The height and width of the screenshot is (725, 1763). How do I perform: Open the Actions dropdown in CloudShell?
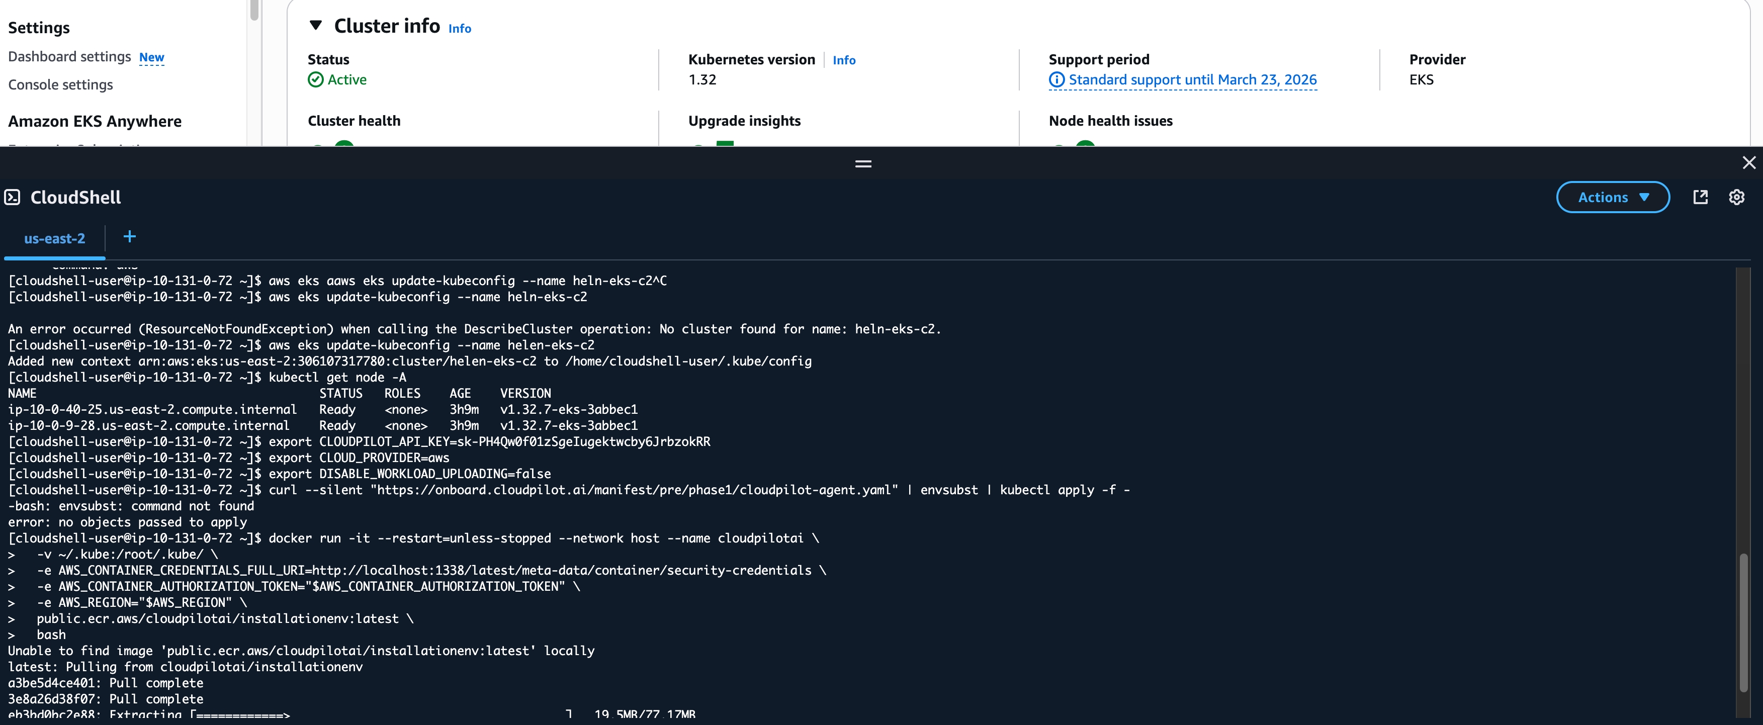1613,197
